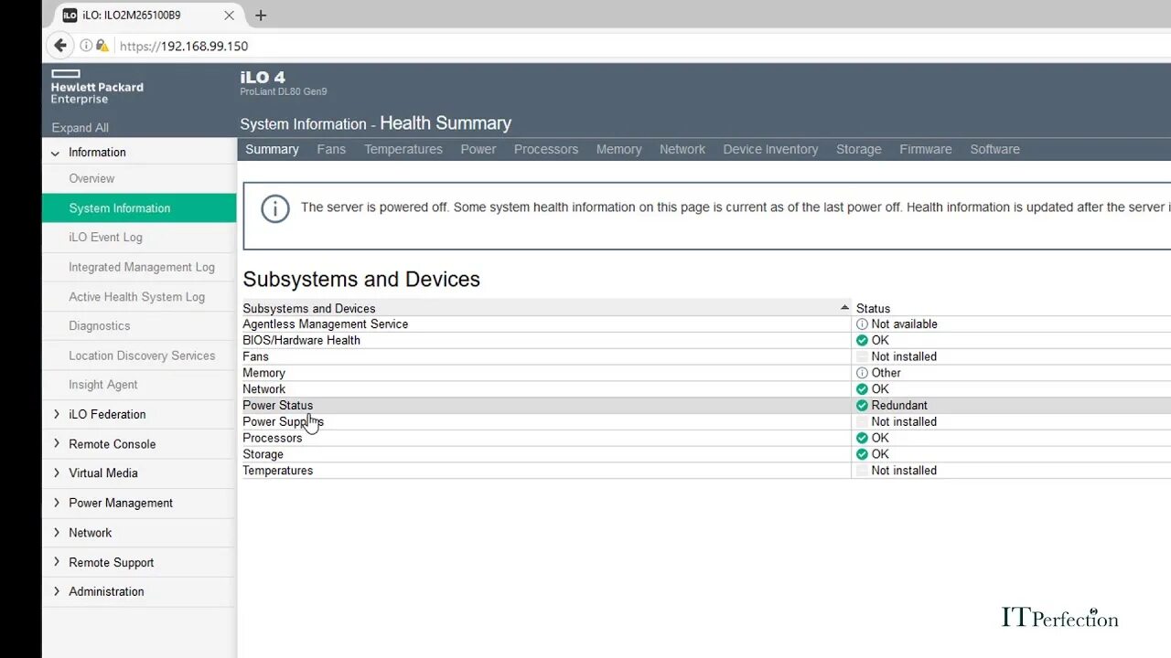
Task: Click the Hewlett Packard Enterprise logo
Action: 97,87
